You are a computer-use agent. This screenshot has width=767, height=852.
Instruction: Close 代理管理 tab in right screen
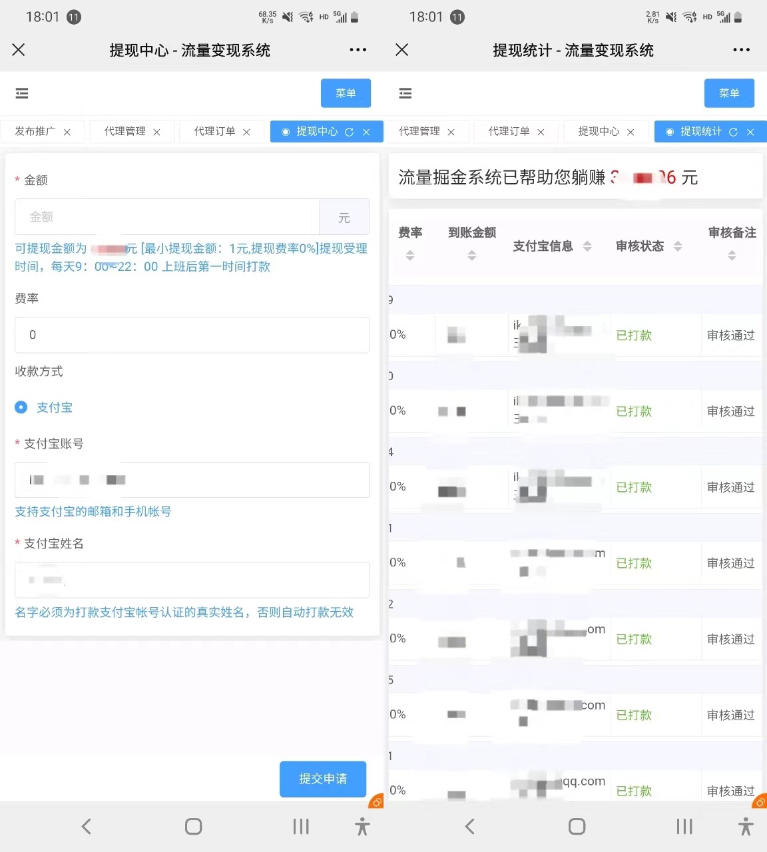(451, 132)
